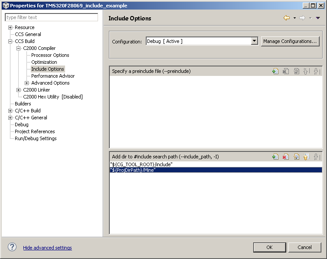
Task: Open Project References page
Action: coord(35,131)
